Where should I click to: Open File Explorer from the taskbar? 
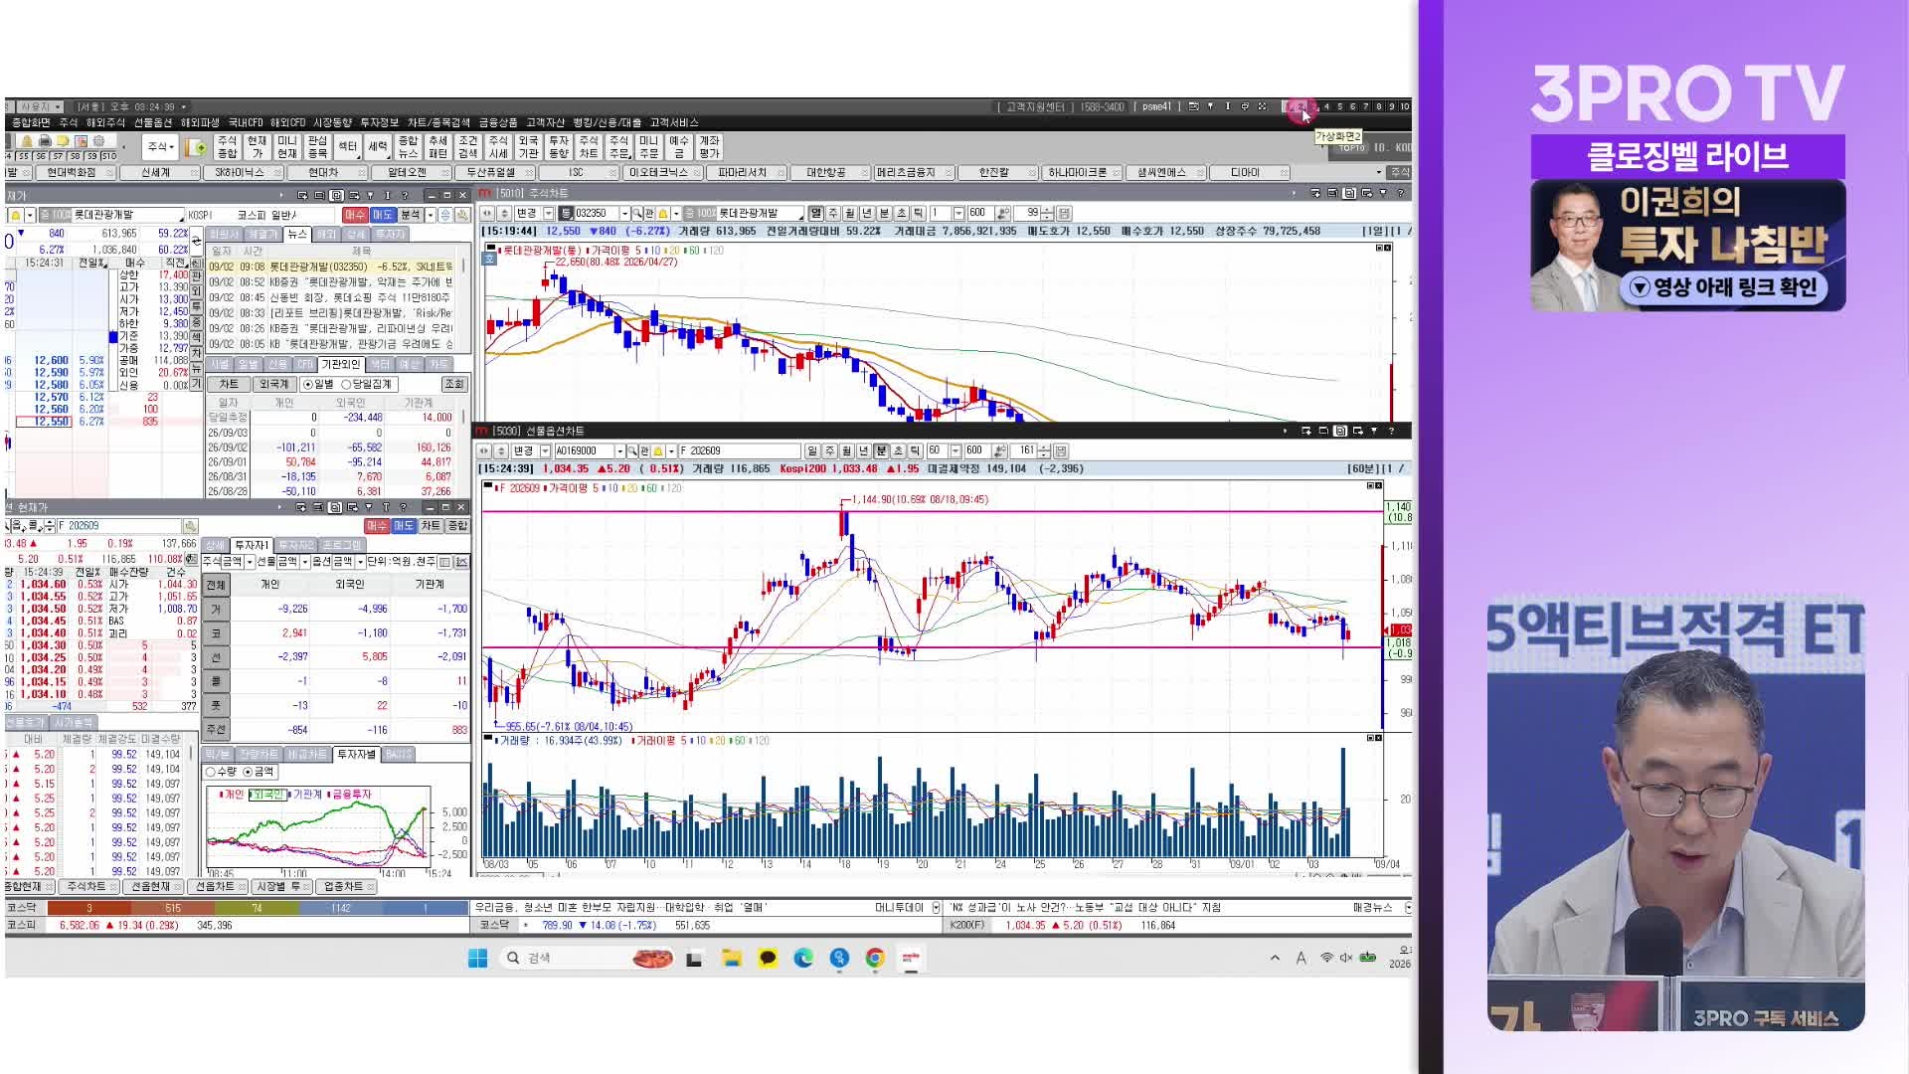pos(732,958)
